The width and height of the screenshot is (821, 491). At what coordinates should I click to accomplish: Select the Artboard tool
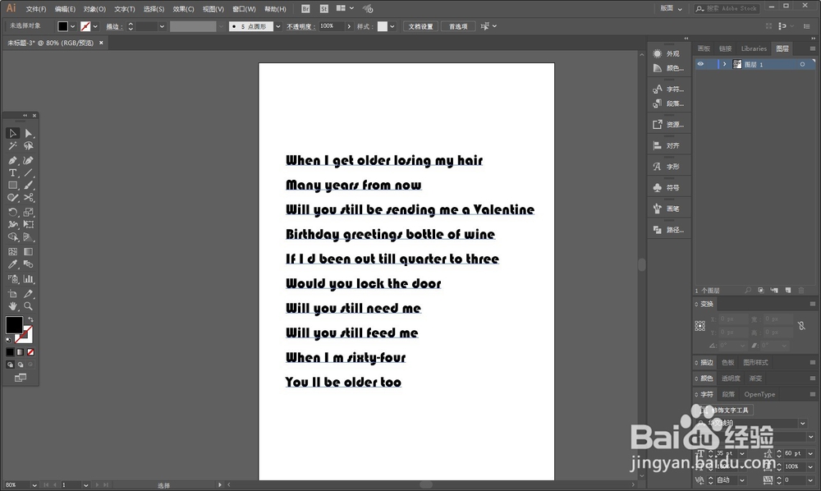(12, 294)
